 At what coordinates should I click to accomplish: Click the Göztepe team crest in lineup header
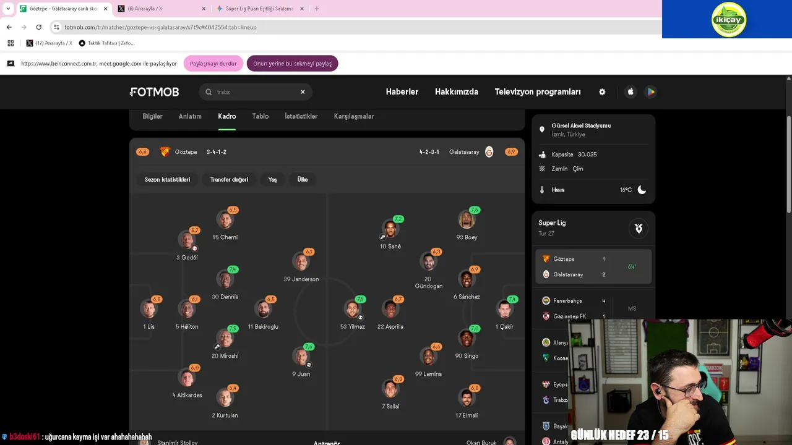point(165,151)
